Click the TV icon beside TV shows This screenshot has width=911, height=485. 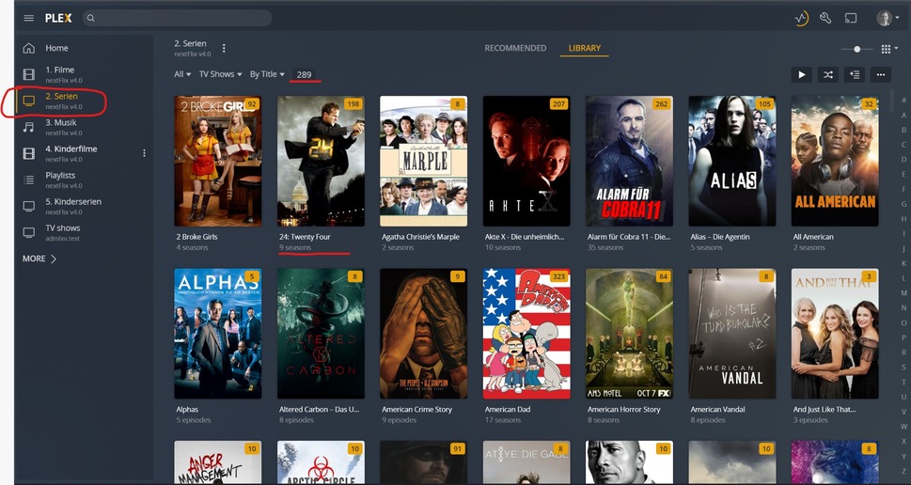pyautogui.click(x=28, y=232)
